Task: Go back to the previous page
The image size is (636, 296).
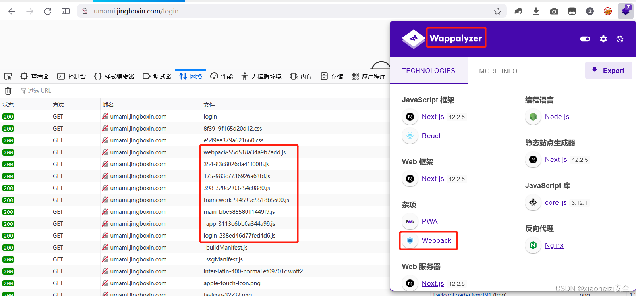Action: point(12,11)
